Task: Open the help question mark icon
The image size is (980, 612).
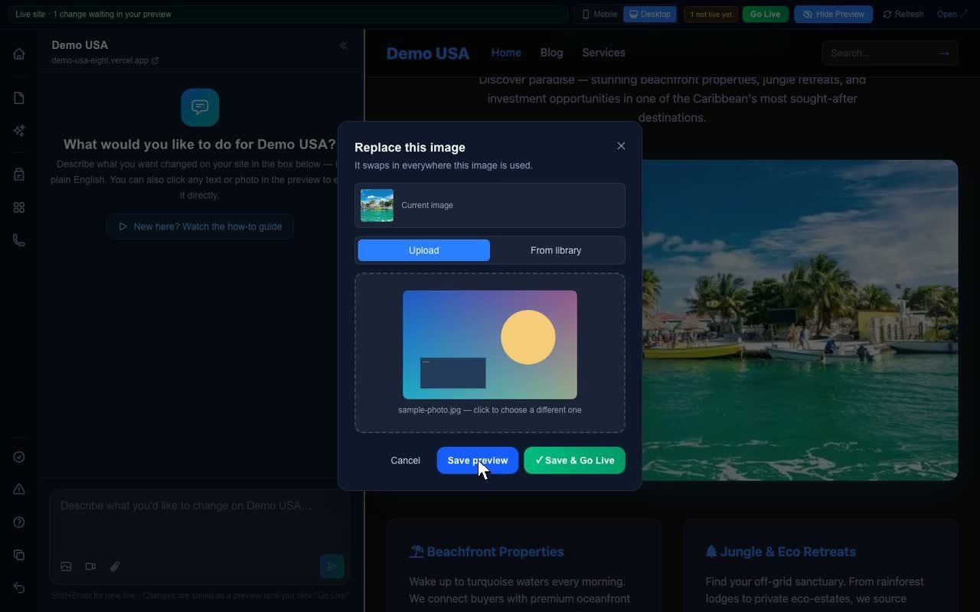Action: point(19,522)
